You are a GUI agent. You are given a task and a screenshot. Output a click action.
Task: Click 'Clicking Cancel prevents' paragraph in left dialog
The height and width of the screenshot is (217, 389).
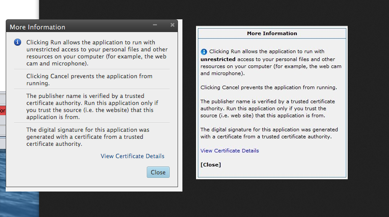pos(89,80)
